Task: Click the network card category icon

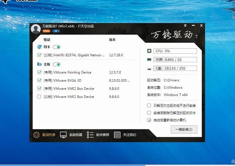Action: pos(39,47)
